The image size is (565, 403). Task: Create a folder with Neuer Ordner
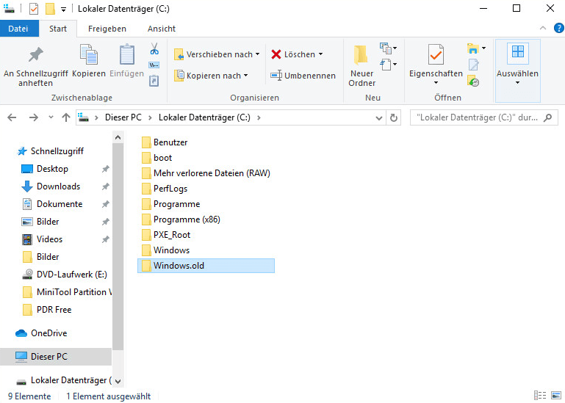coord(361,65)
